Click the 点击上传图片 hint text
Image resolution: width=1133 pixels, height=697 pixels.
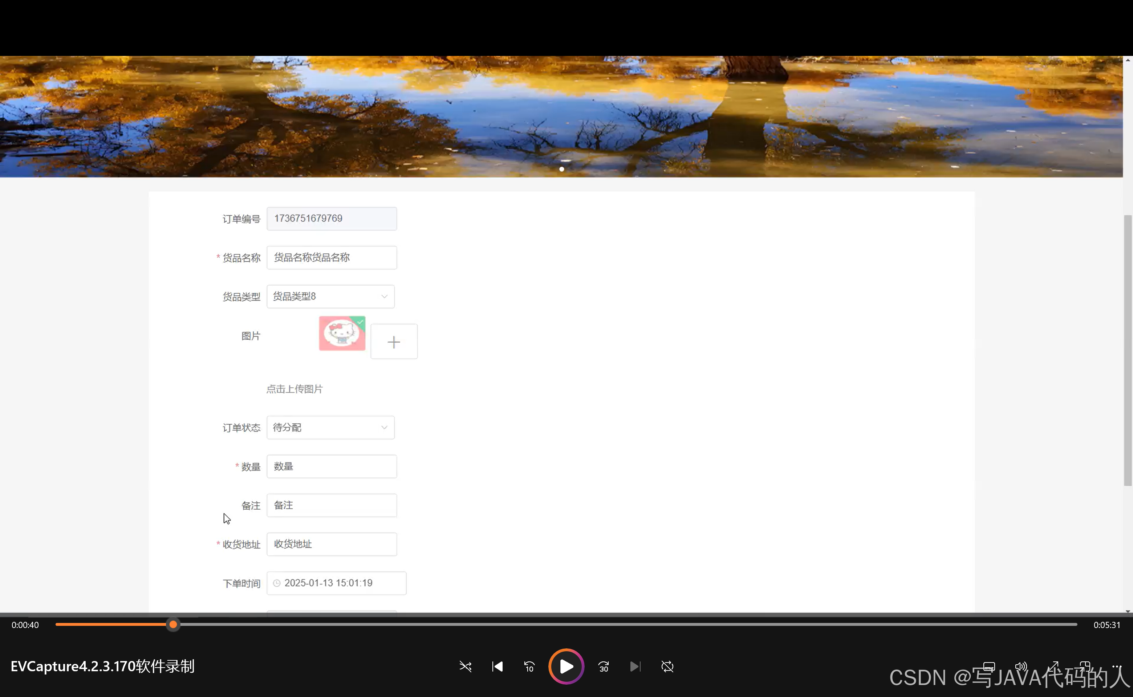[294, 389]
